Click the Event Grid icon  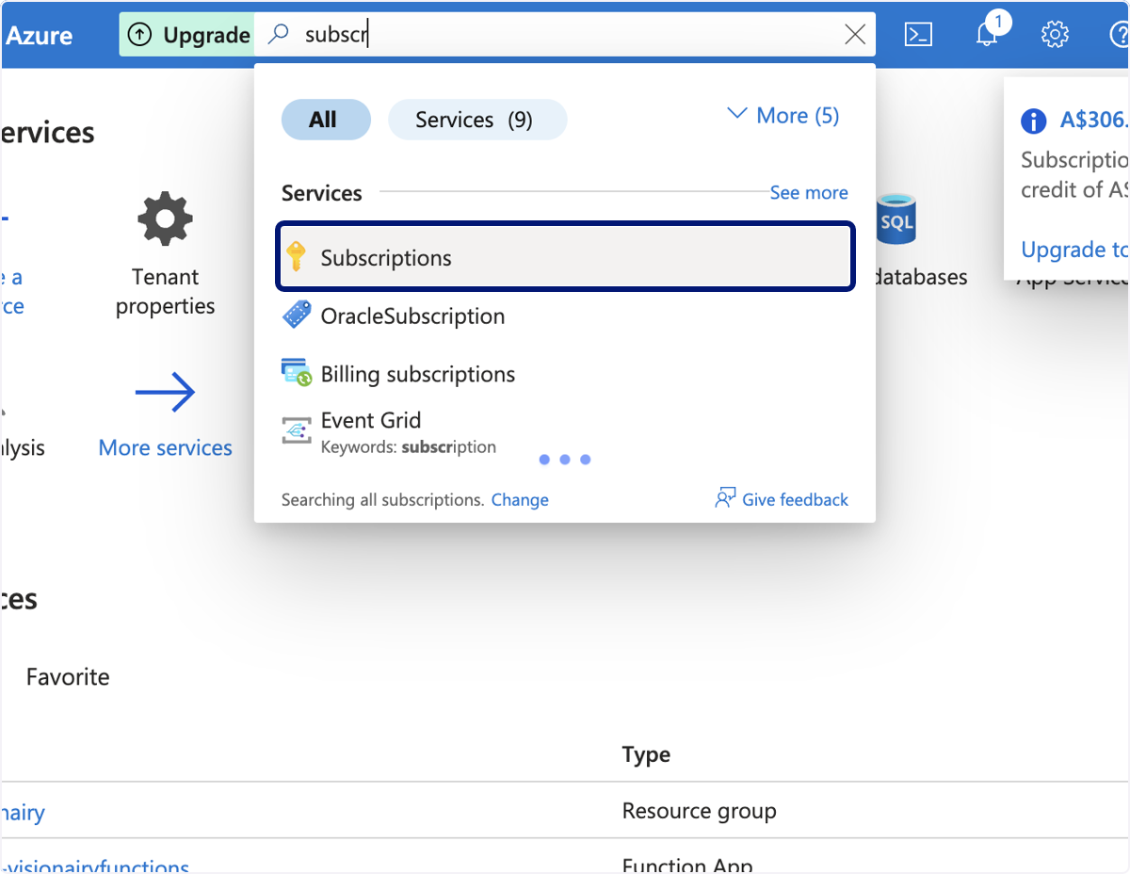click(x=297, y=430)
